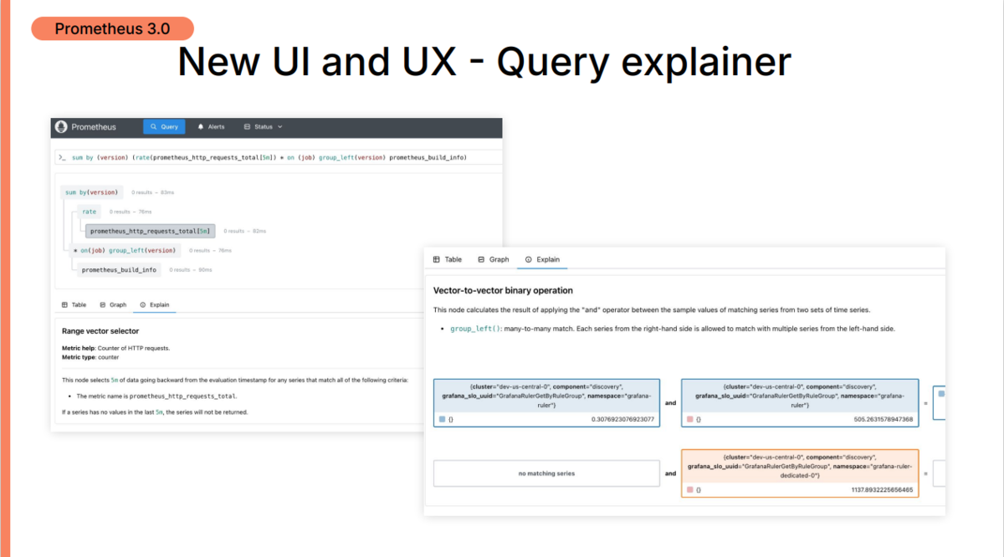
Task: Open Alerts with the bell icon
Action: tap(211, 127)
